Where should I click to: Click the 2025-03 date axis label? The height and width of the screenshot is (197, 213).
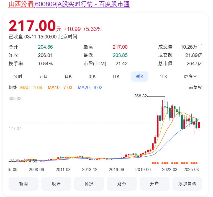(191, 169)
